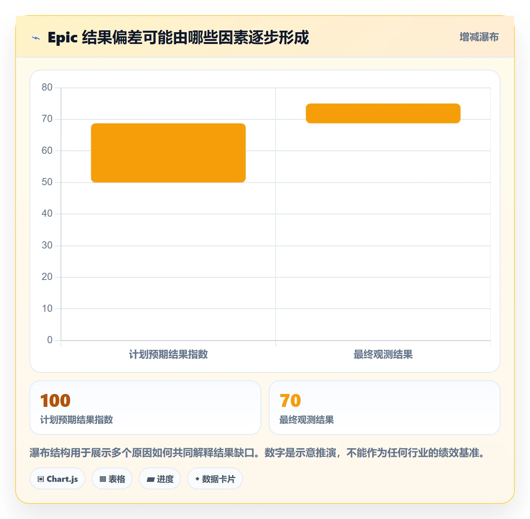Click the large 100 value in the stat card
Screen dimensions: 530x519
[x=55, y=401]
